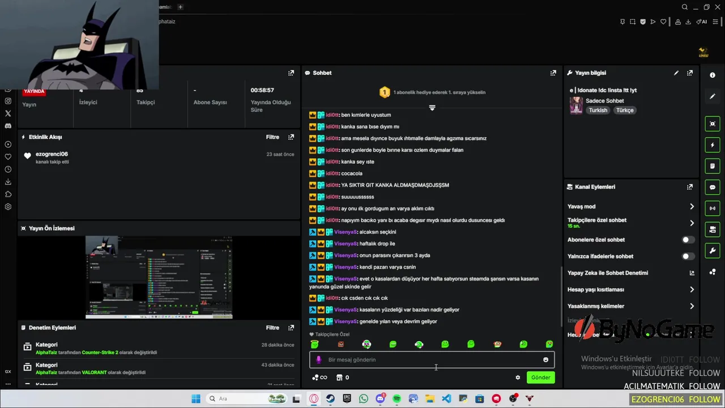Select the headset emote in quick row
Image resolution: width=725 pixels, height=408 pixels.
point(419,344)
